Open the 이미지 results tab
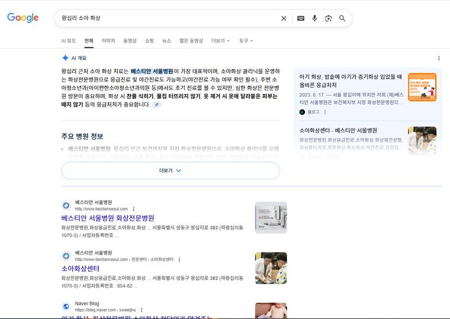This screenshot has width=450, height=319. (x=108, y=41)
